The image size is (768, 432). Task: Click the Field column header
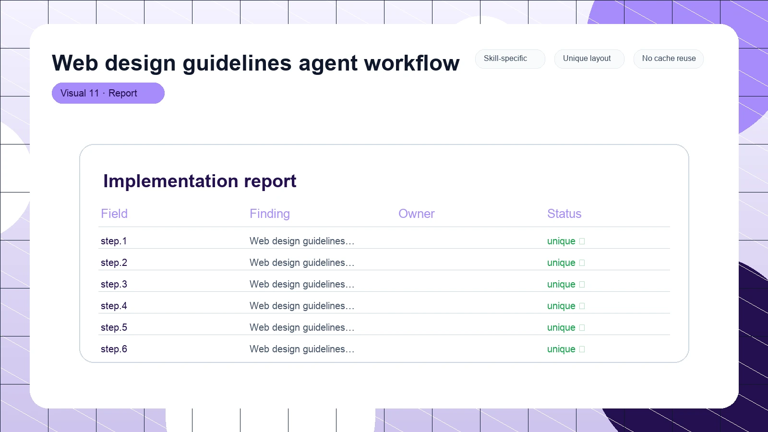point(114,214)
